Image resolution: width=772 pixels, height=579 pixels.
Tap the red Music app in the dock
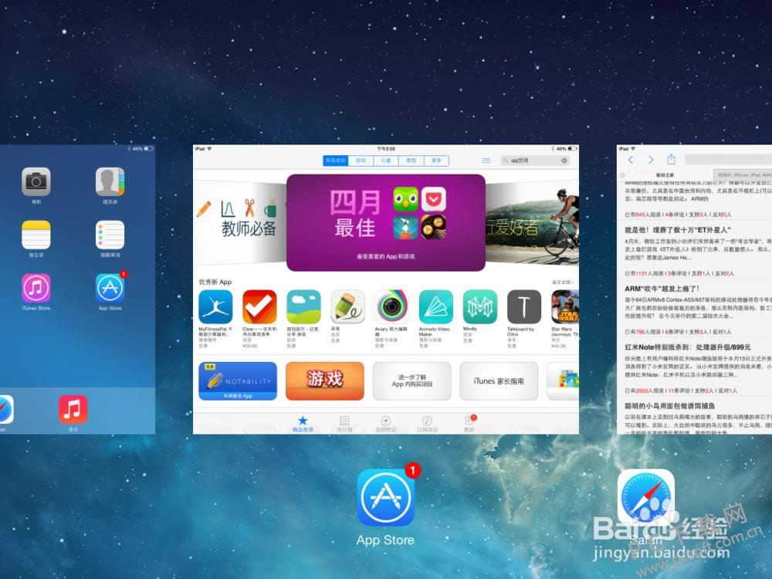pos(73,408)
